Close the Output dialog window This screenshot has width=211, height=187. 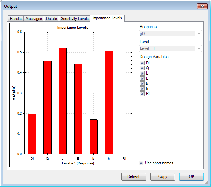tap(202, 6)
